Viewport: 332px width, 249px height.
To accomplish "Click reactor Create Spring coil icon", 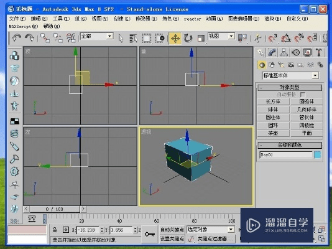I will pyautogui.click(x=14, y=134).
